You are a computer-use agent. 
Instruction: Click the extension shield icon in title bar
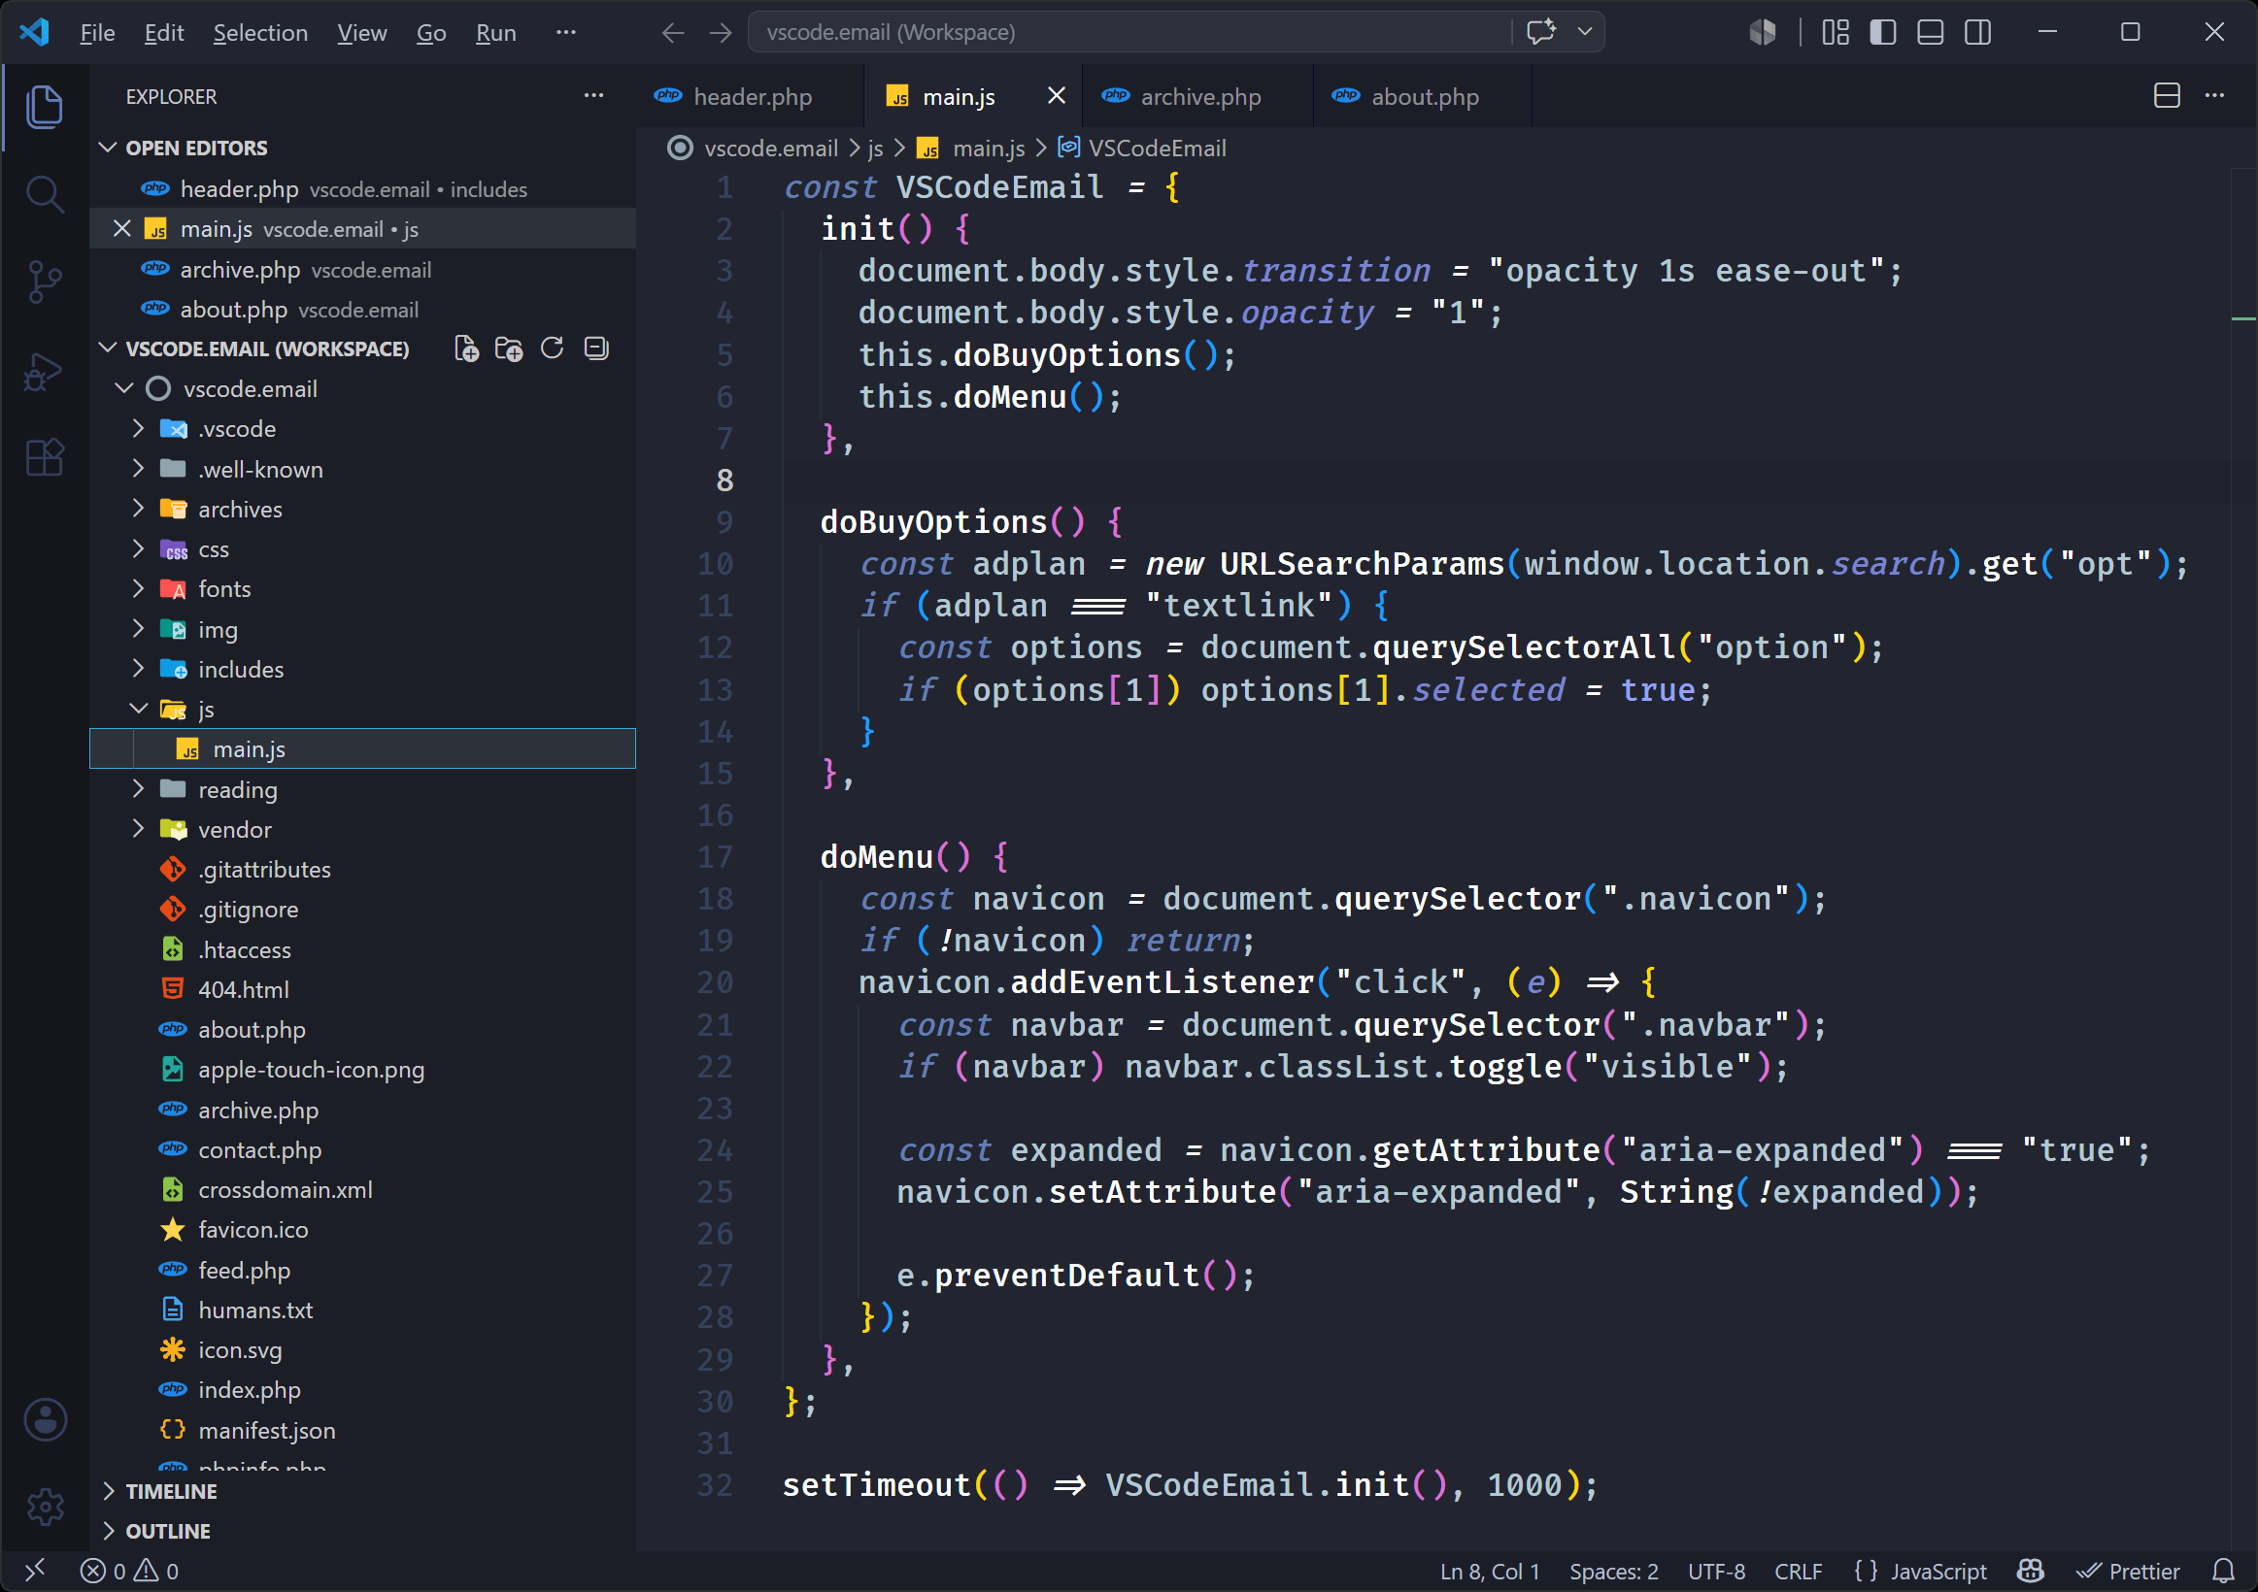coord(1763,32)
